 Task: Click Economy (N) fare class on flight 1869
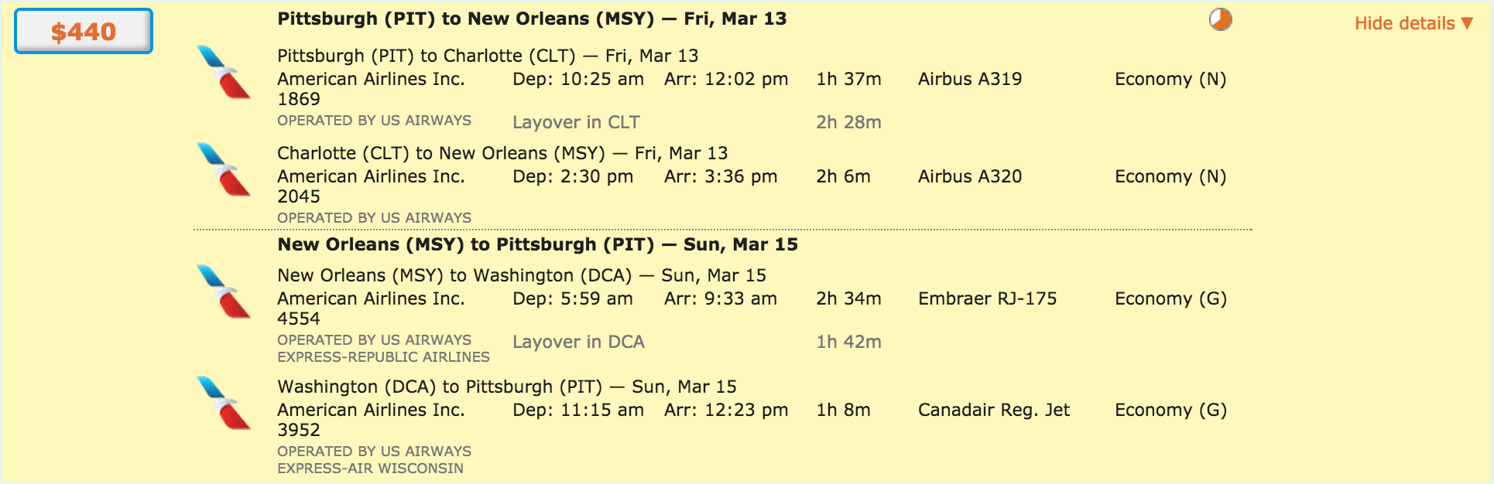pos(1170,79)
